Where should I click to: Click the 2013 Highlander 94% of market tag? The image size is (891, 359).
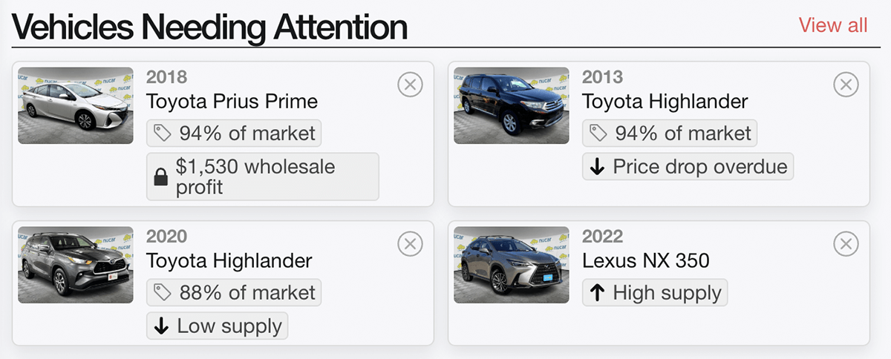pos(670,134)
